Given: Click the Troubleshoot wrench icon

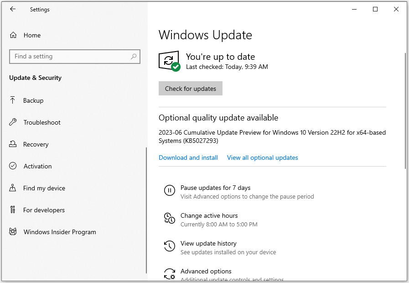Looking at the screenshot, I should [13, 122].
